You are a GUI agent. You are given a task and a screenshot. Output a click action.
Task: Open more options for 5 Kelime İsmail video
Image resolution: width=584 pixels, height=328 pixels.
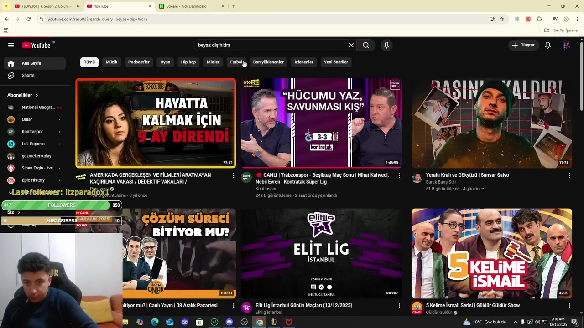point(569,306)
